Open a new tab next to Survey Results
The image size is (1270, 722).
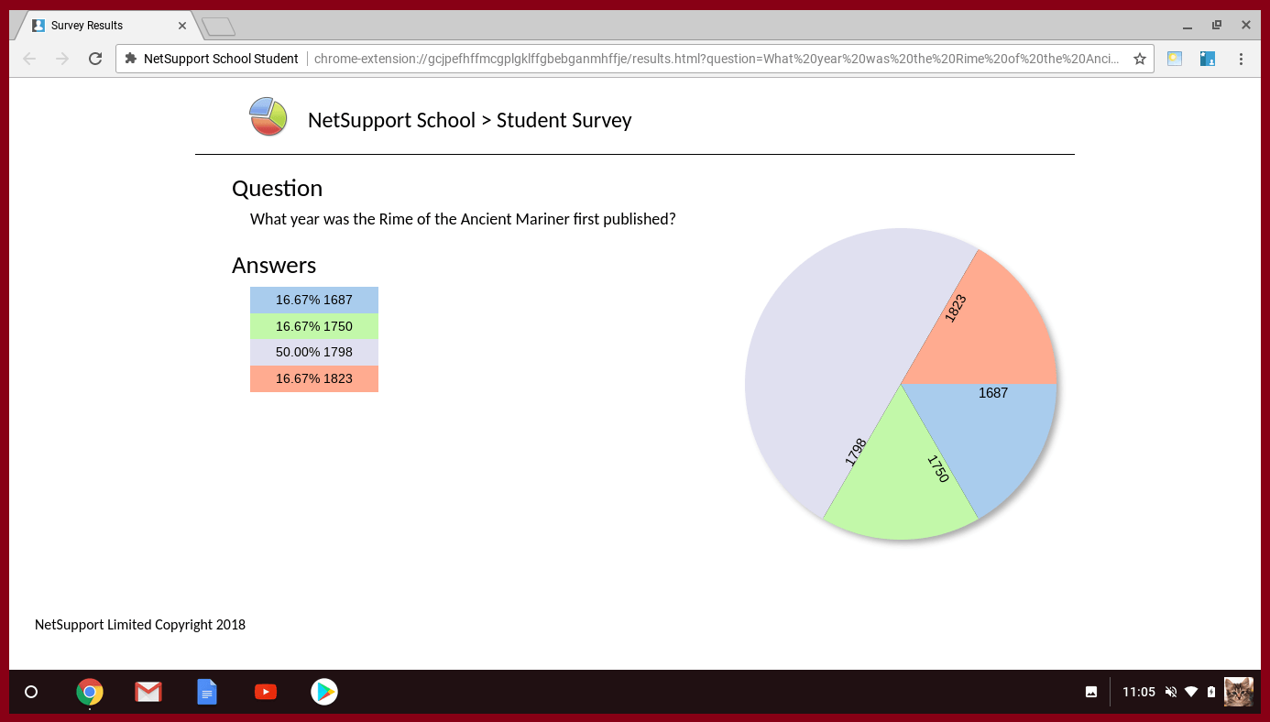point(218,27)
